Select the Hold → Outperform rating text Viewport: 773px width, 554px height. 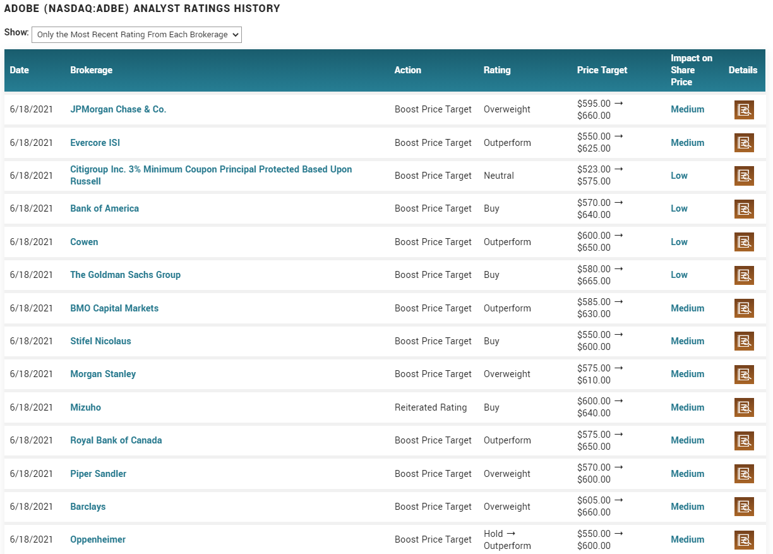pyautogui.click(x=507, y=539)
